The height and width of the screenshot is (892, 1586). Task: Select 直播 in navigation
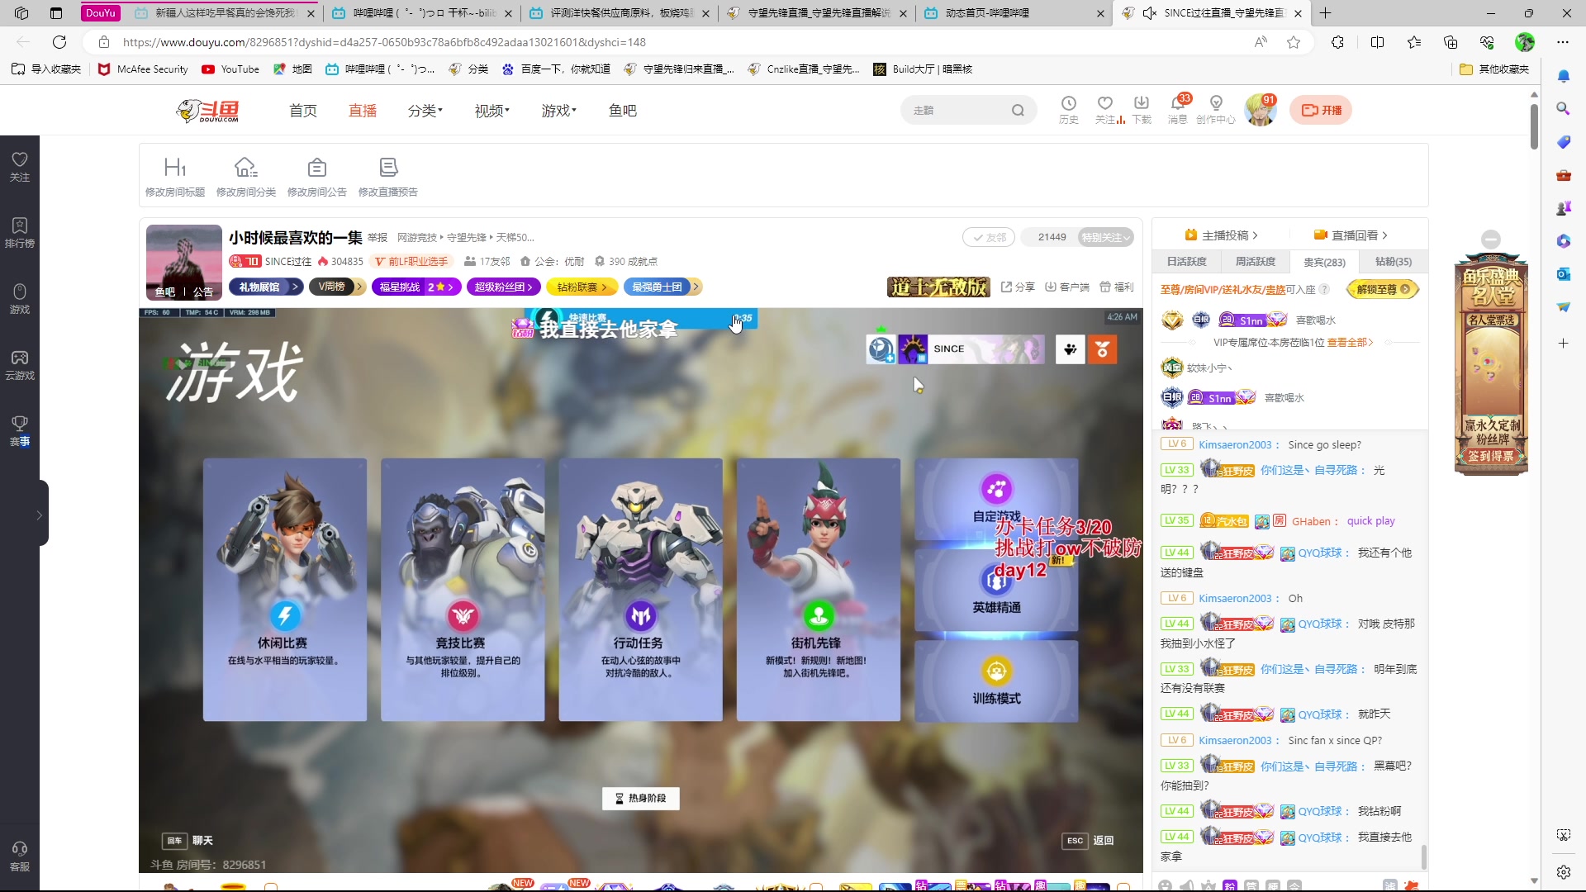tap(363, 110)
